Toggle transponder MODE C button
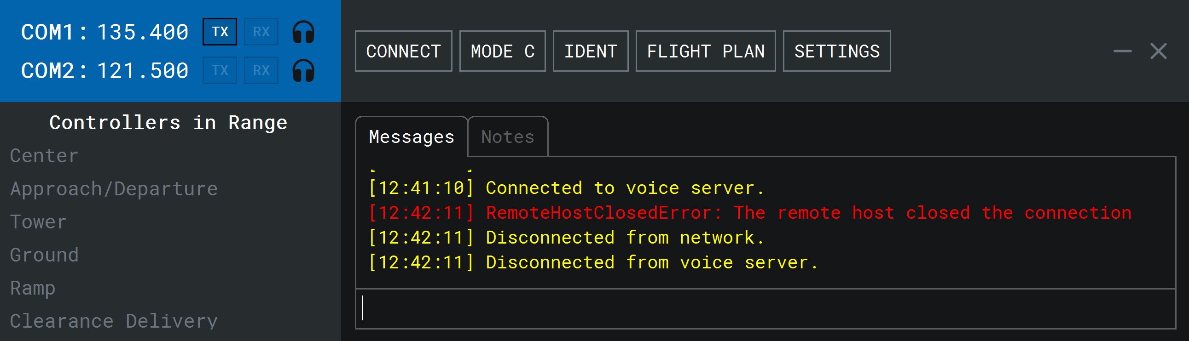This screenshot has height=341, width=1189. tap(502, 51)
